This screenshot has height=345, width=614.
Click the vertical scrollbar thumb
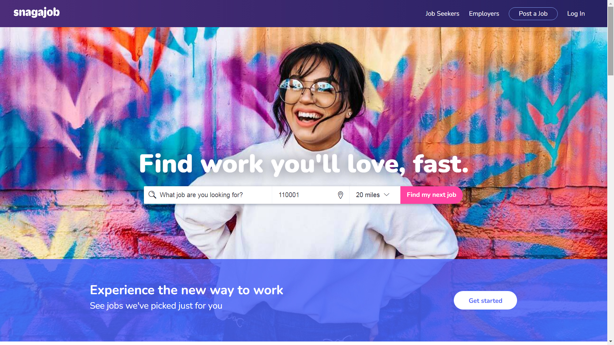click(610, 41)
